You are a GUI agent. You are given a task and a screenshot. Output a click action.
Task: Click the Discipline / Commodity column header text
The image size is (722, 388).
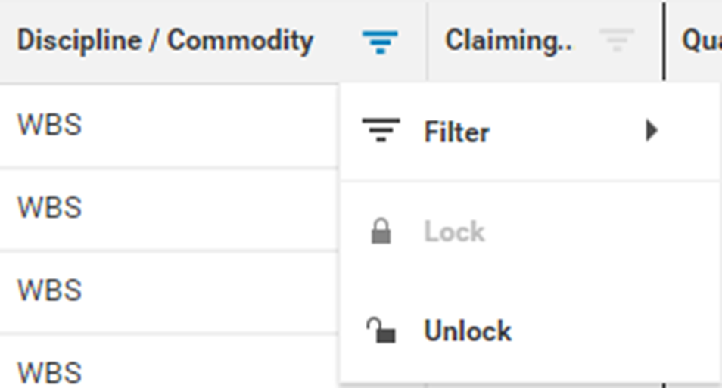click(x=165, y=41)
